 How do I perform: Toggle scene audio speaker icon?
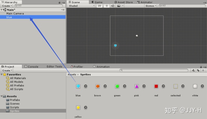(x=113, y=6)
